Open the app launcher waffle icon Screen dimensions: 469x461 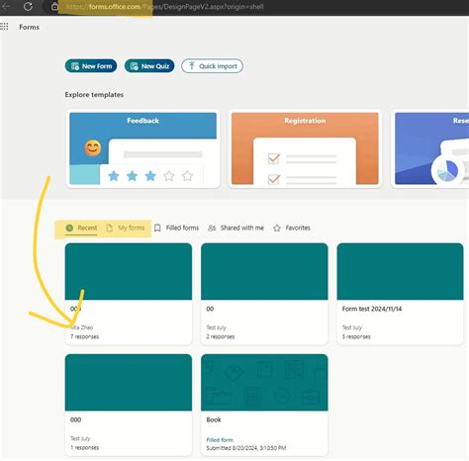(x=4, y=27)
